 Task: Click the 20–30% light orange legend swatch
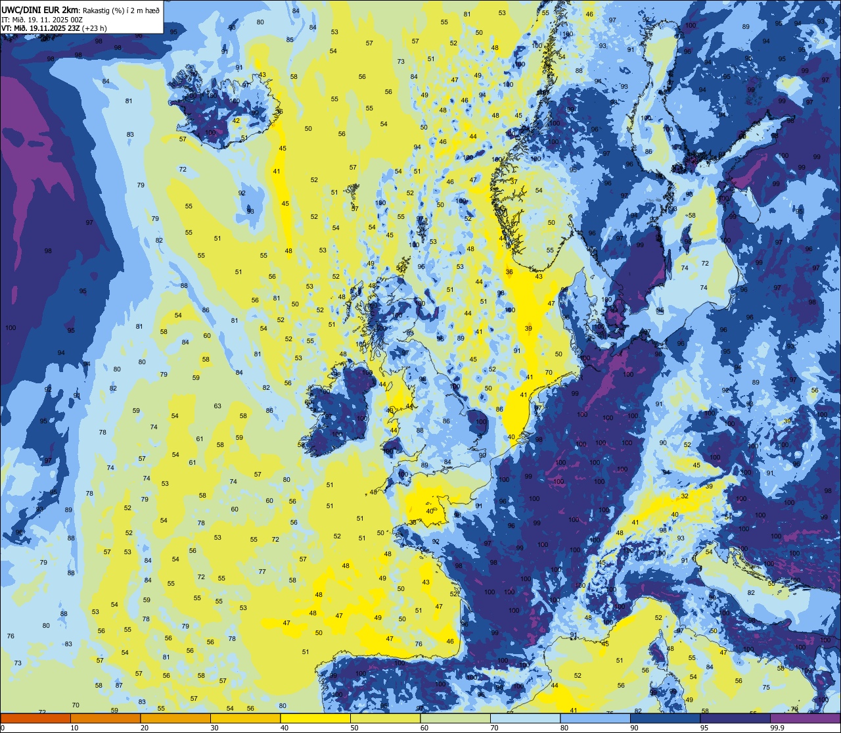coord(175,718)
